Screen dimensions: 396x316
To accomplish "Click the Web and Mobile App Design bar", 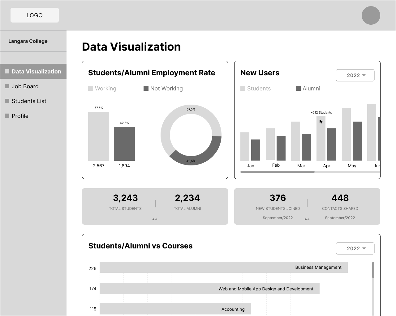I will [209, 289].
